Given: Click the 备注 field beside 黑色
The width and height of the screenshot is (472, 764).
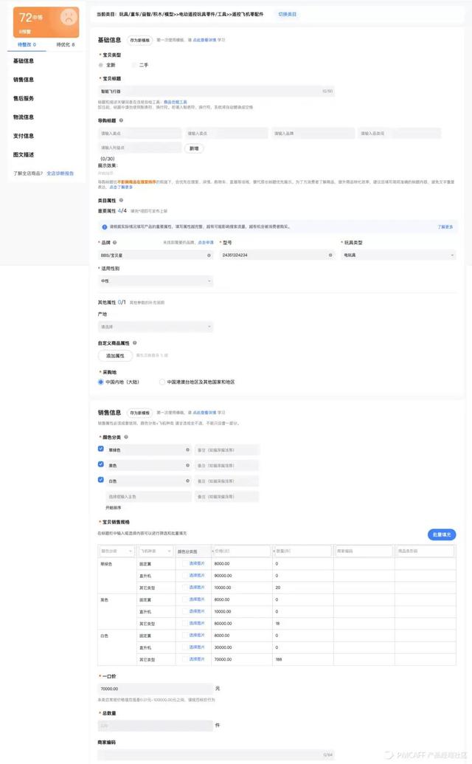Looking at the screenshot, I should click(226, 466).
